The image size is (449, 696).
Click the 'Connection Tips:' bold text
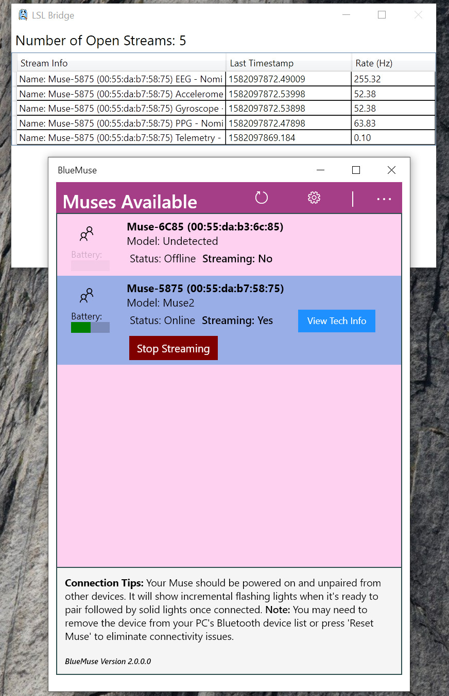104,583
